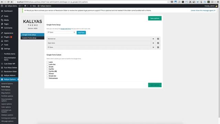Open variants icon for Open Sans row
This screenshot has height=124, width=220.
tap(158, 43)
